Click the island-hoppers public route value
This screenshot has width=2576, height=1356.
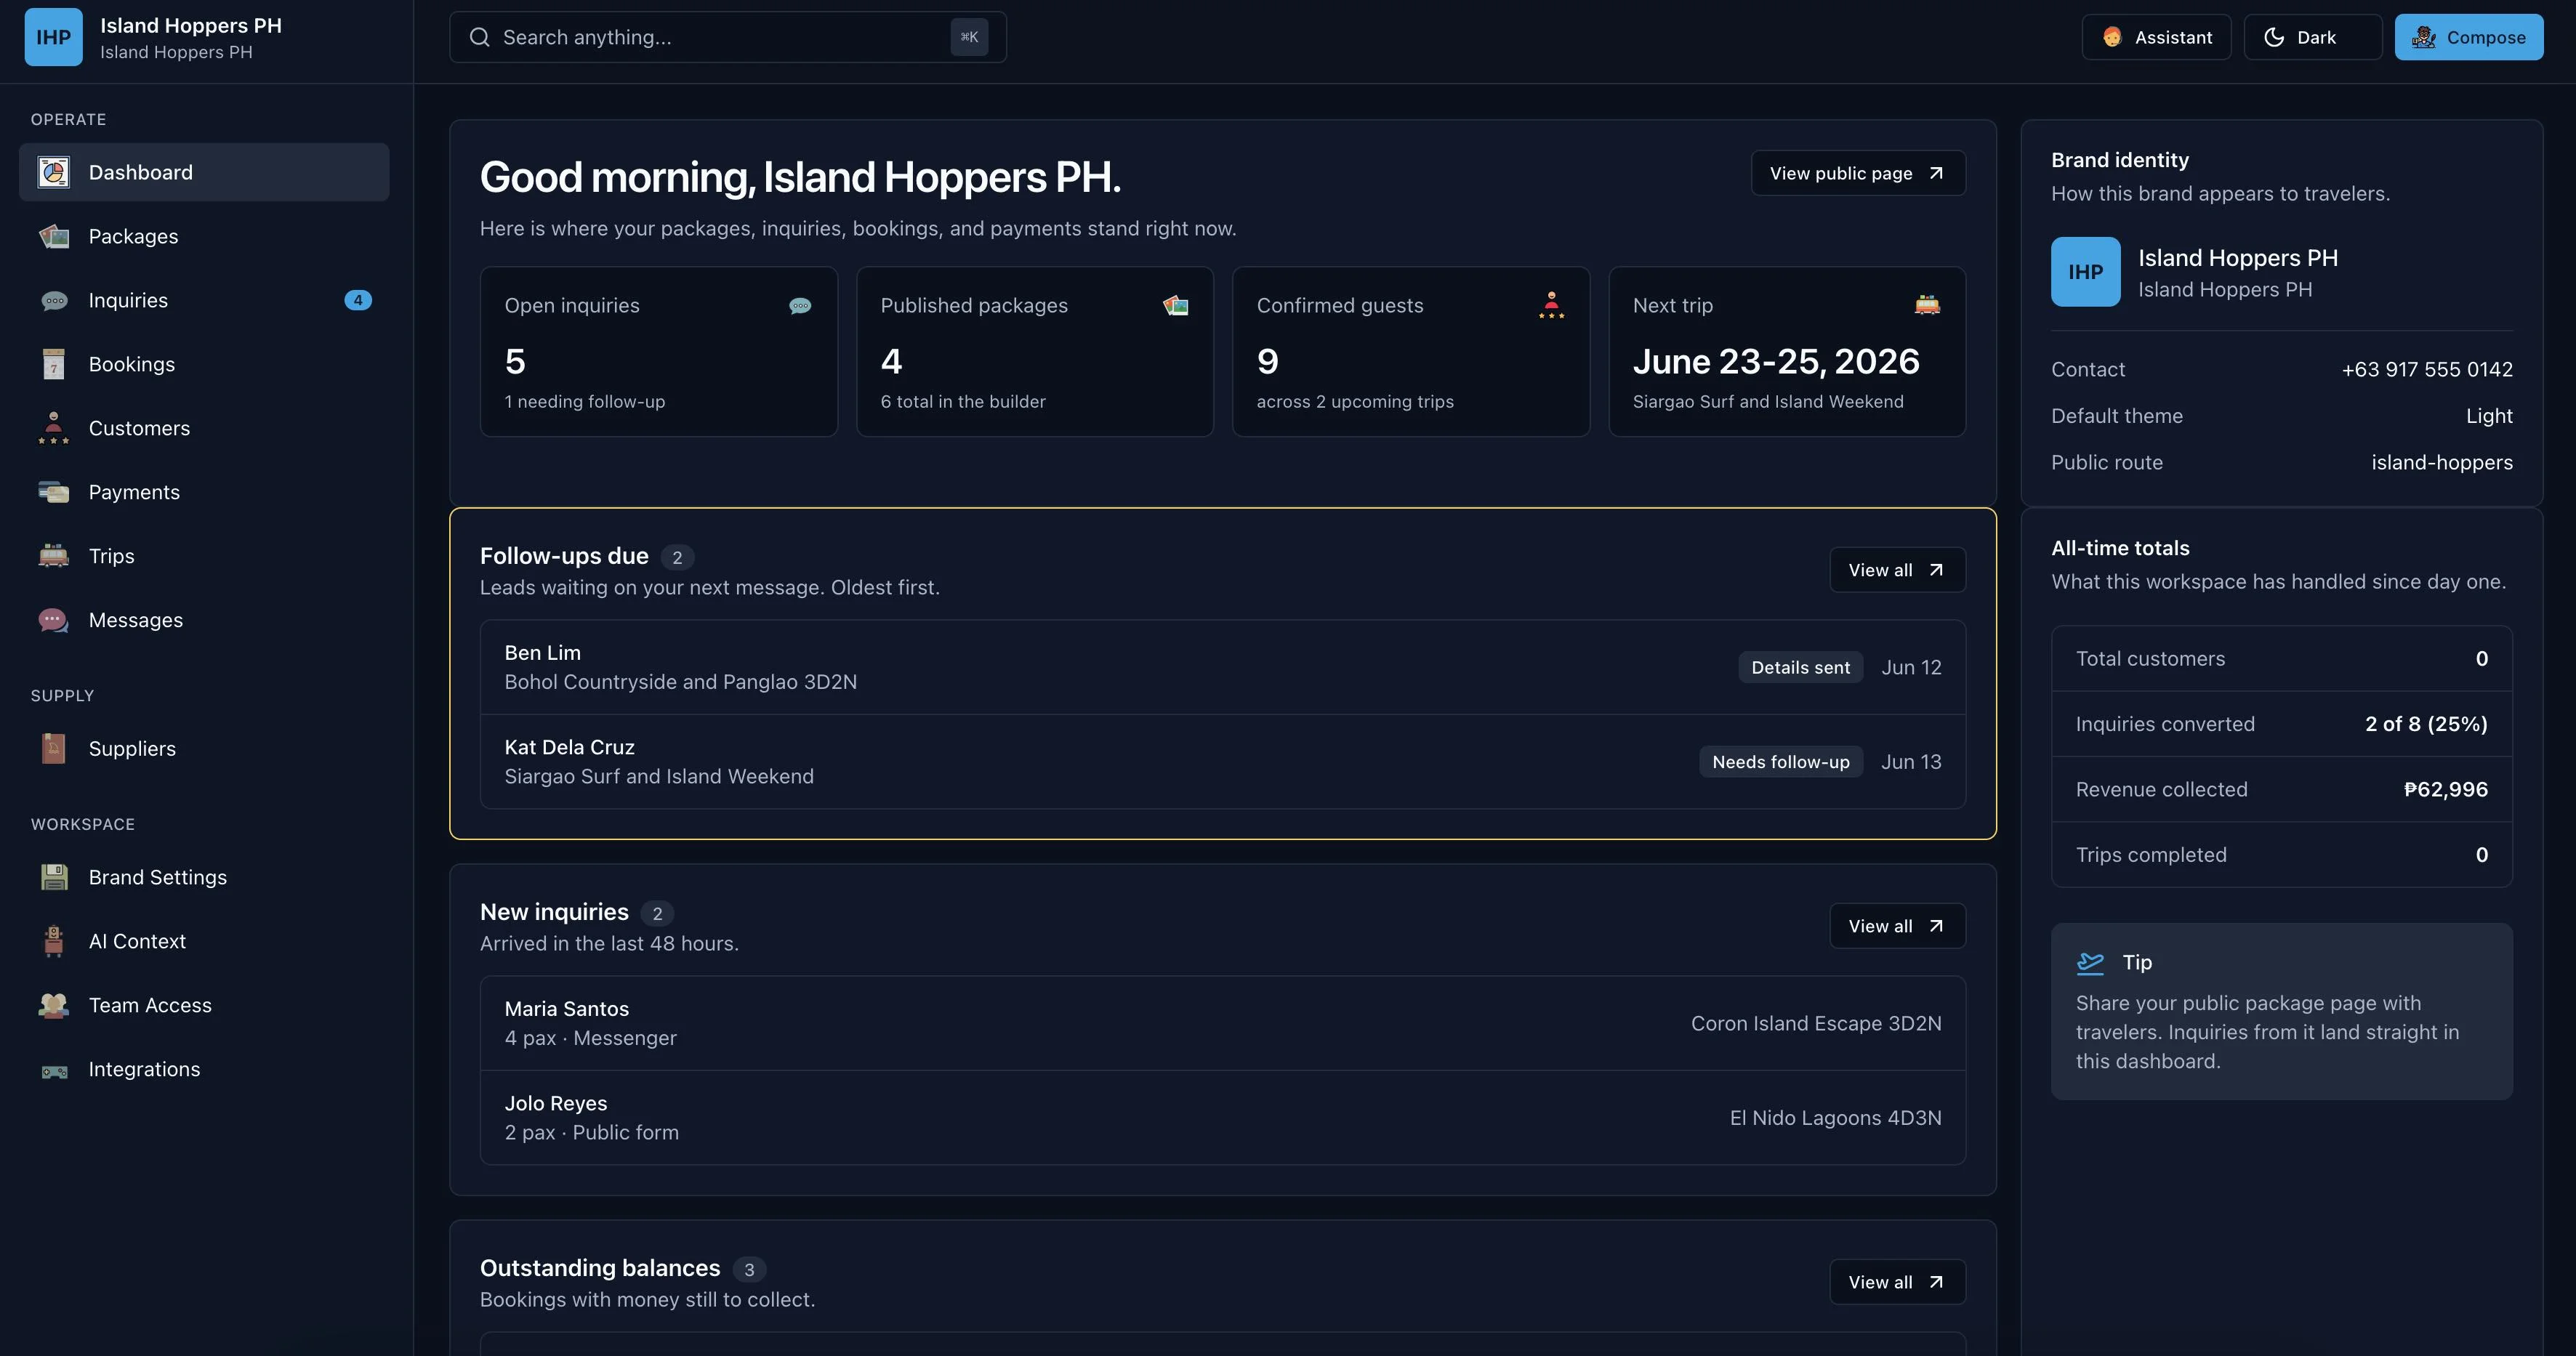pyautogui.click(x=2442, y=462)
